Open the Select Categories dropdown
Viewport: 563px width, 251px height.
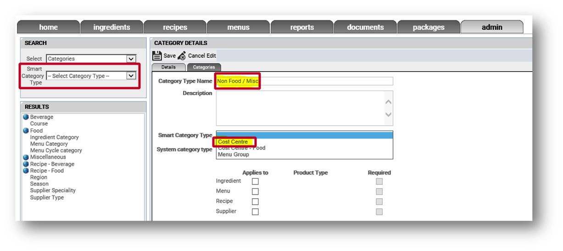(91, 59)
